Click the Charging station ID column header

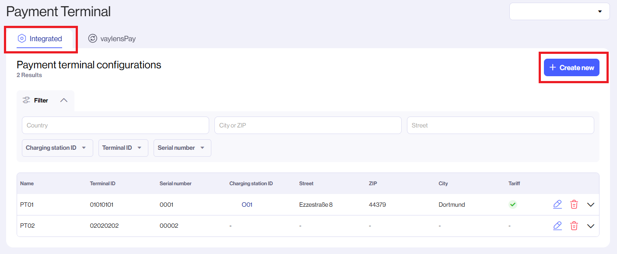click(251, 183)
